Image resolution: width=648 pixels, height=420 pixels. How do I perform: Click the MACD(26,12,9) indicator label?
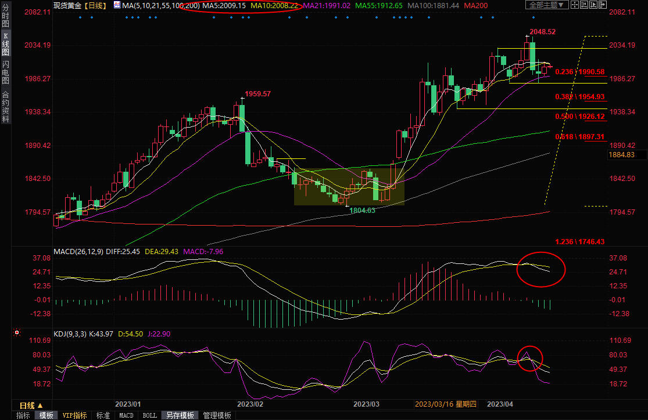tap(78, 252)
